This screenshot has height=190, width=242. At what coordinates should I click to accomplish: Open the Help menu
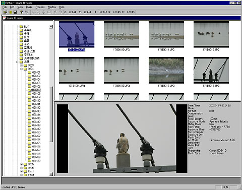[62, 7]
